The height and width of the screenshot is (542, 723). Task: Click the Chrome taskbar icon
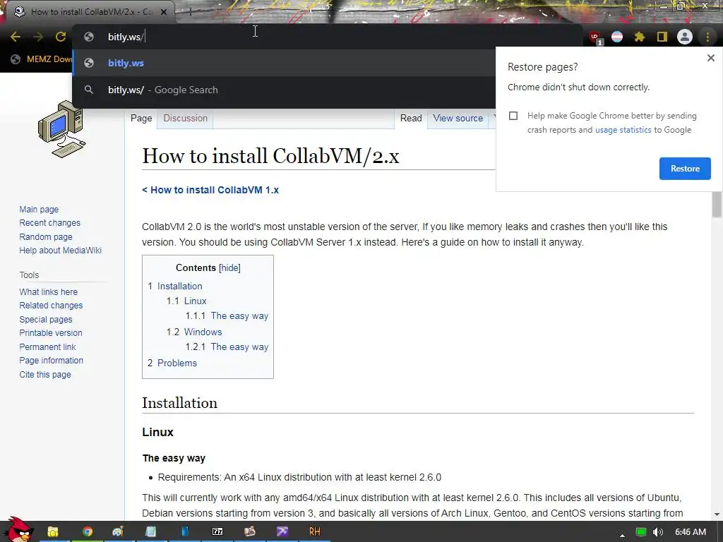click(87, 532)
